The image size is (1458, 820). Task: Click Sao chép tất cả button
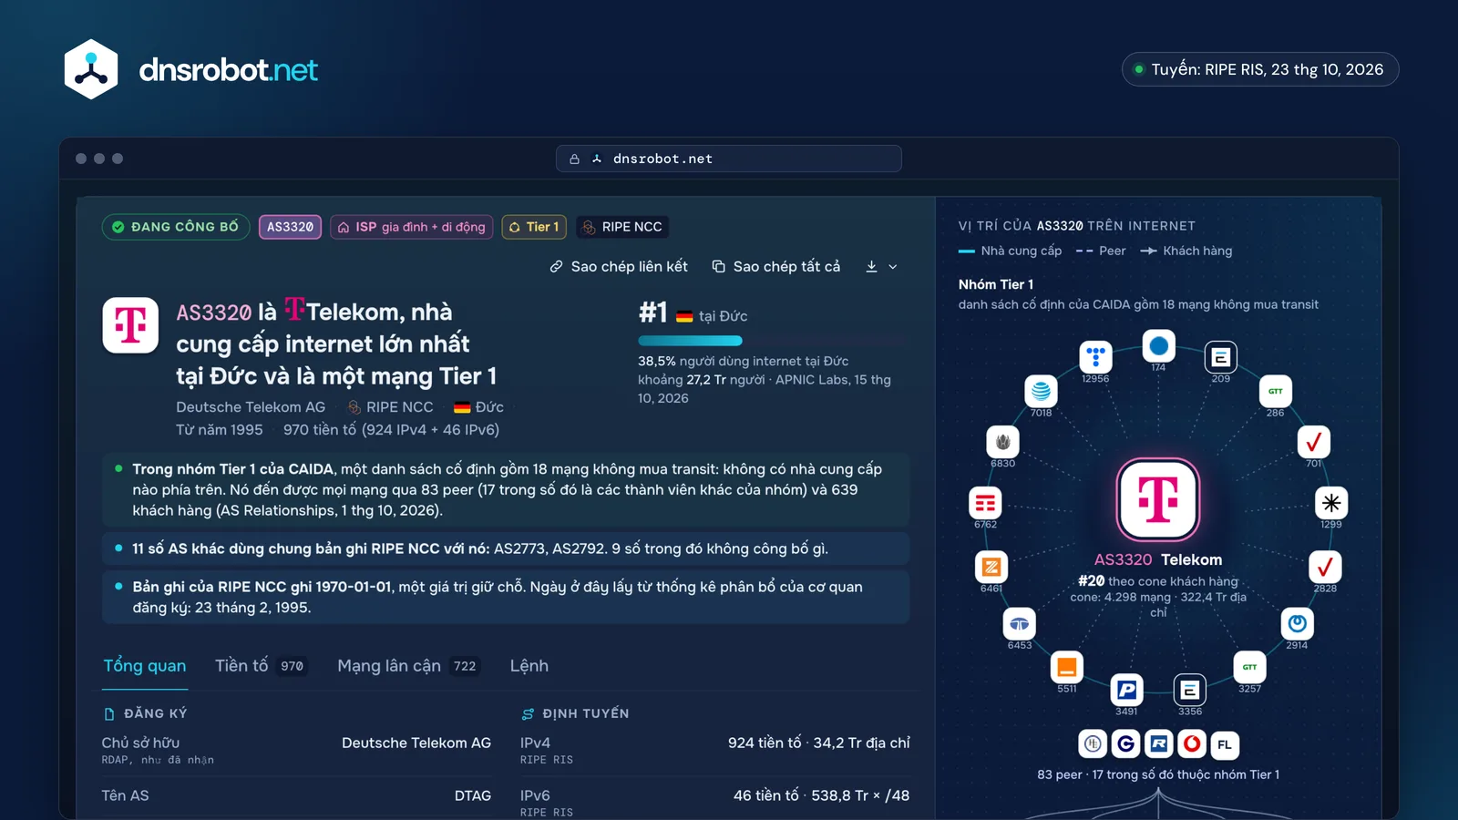776,266
